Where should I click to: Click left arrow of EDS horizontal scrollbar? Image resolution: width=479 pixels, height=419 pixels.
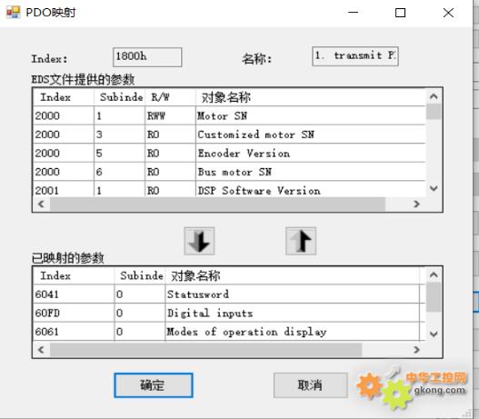(x=41, y=204)
